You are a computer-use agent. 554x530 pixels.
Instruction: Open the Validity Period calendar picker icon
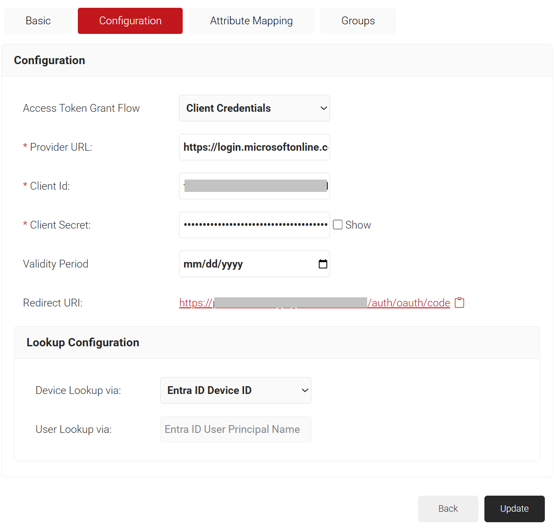[323, 264]
